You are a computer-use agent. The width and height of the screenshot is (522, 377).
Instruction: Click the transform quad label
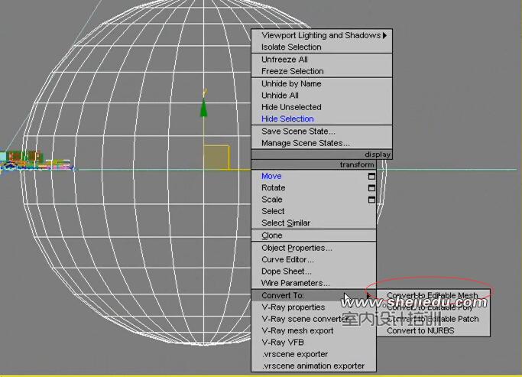coord(357,164)
